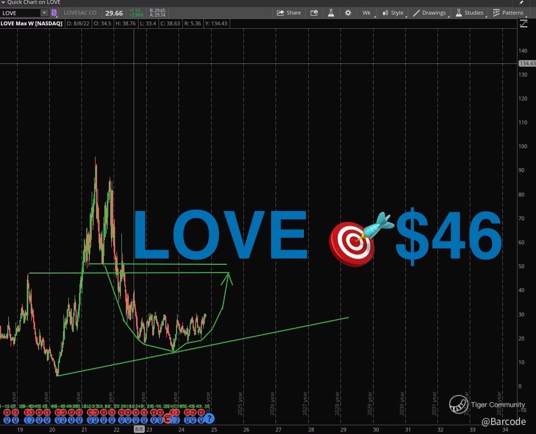This screenshot has height=434, width=536.
Task: Click the H: 38.76 high value
Action: click(125, 23)
